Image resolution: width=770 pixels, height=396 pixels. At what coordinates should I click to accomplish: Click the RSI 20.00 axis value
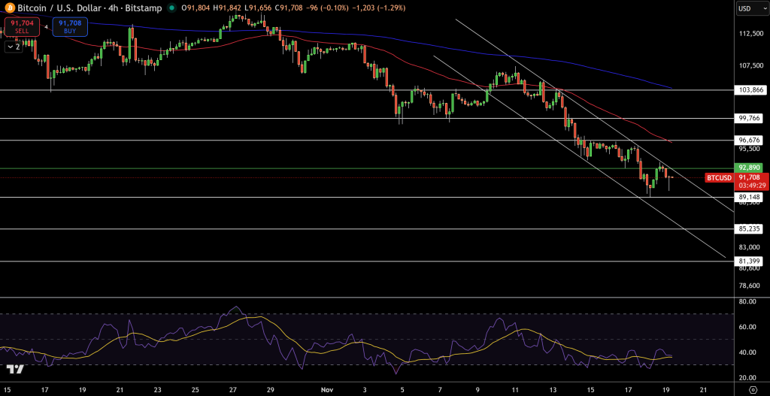(749, 377)
